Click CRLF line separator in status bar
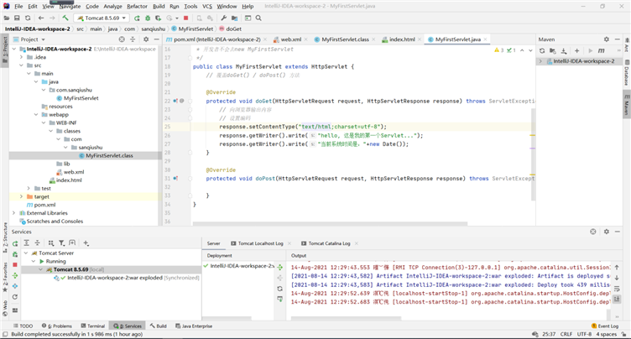Viewport: 631px width, 339px height. [x=566, y=334]
